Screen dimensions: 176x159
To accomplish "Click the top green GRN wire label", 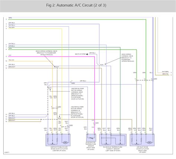I will click(x=10, y=18).
